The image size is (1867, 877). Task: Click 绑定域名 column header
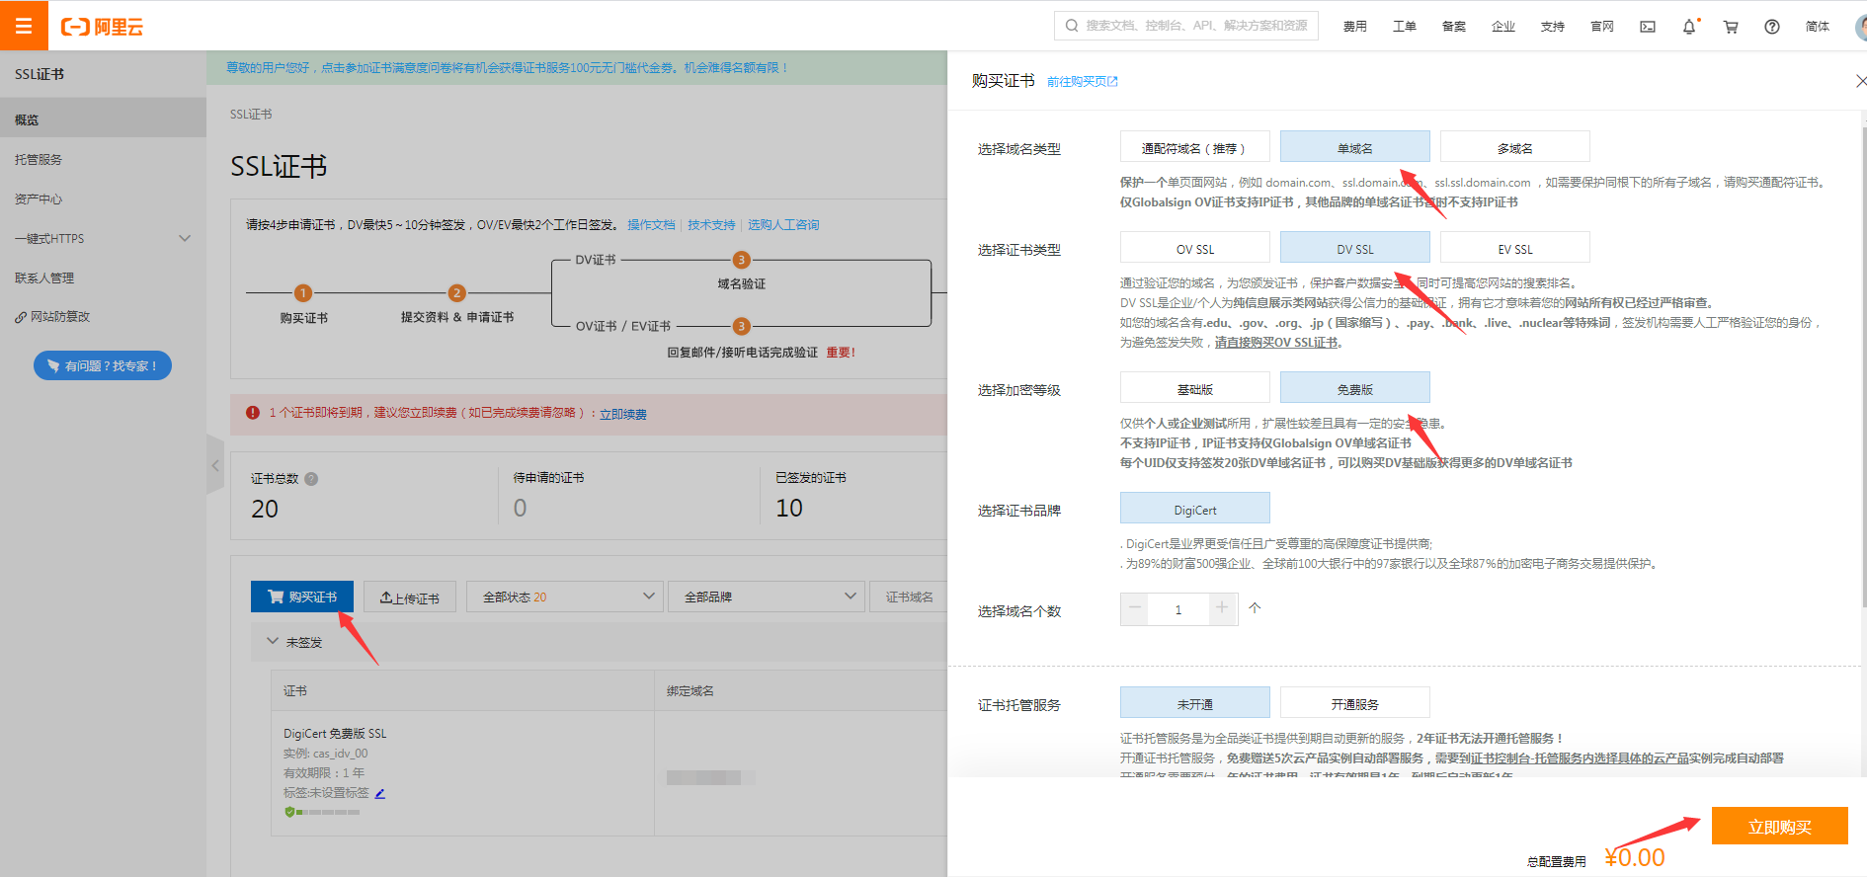click(x=690, y=691)
